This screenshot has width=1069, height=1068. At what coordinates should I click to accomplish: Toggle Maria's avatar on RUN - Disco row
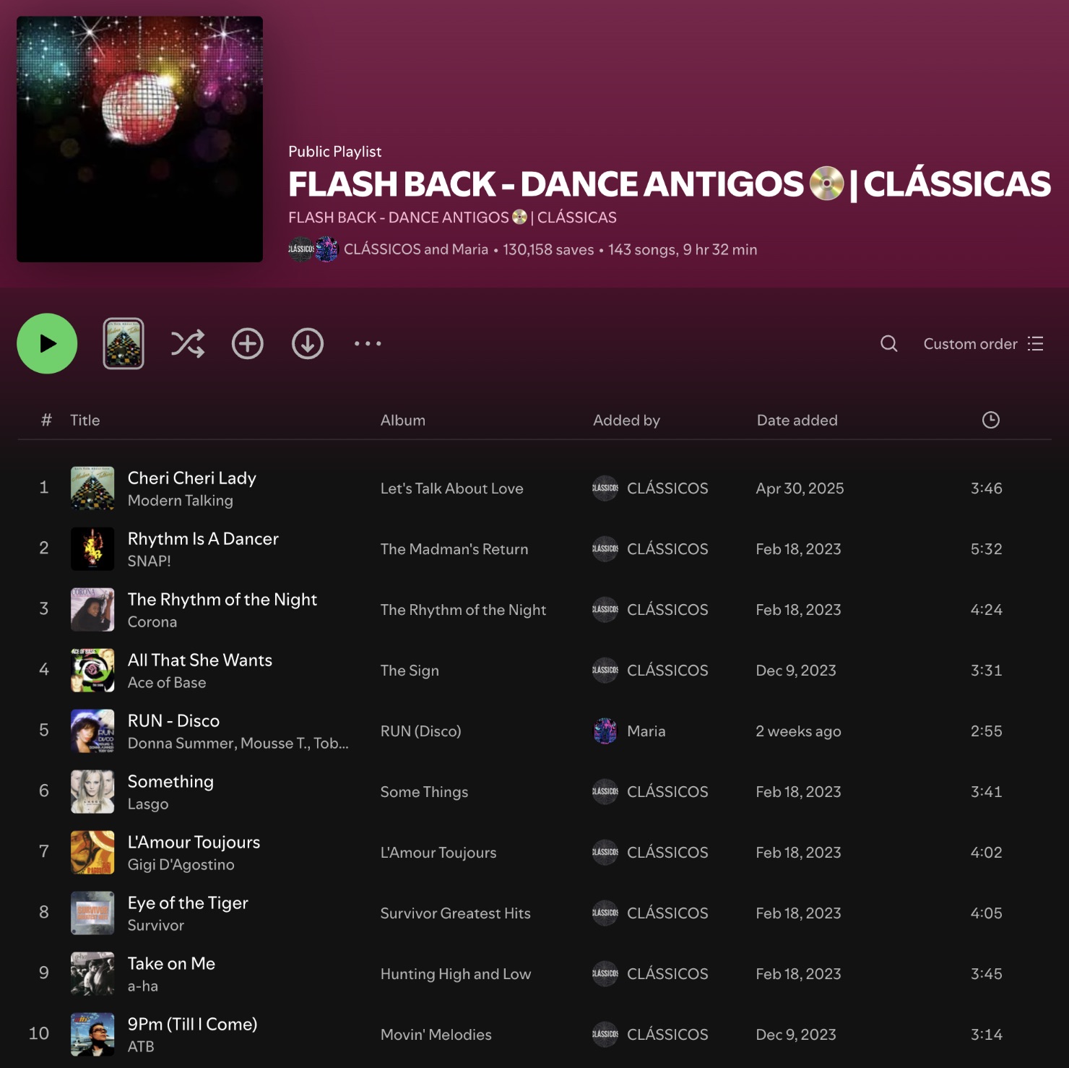(x=605, y=731)
